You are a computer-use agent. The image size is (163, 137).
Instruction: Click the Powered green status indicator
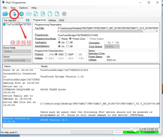coord(131,132)
